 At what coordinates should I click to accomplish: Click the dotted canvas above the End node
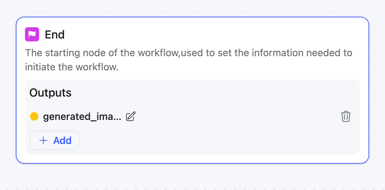(x=192, y=8)
